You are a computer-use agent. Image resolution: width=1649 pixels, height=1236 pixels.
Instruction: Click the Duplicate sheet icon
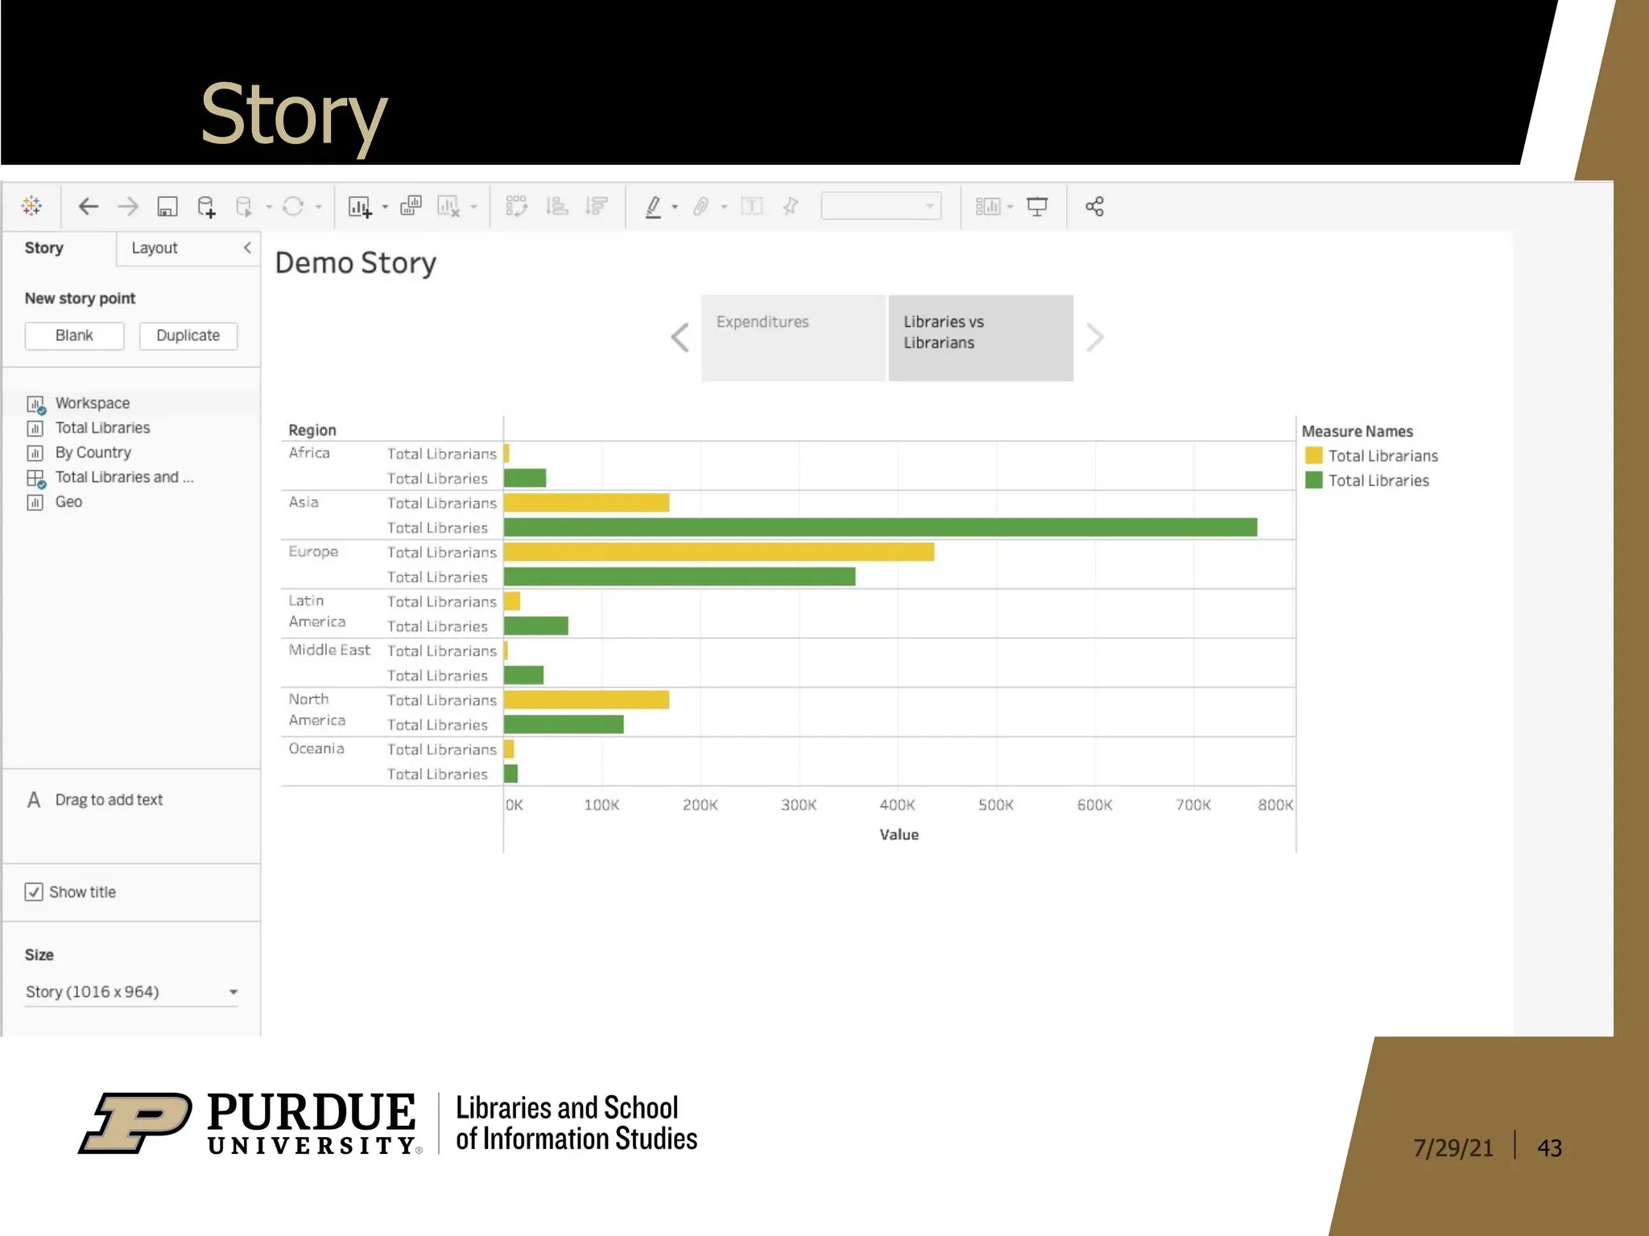411,206
